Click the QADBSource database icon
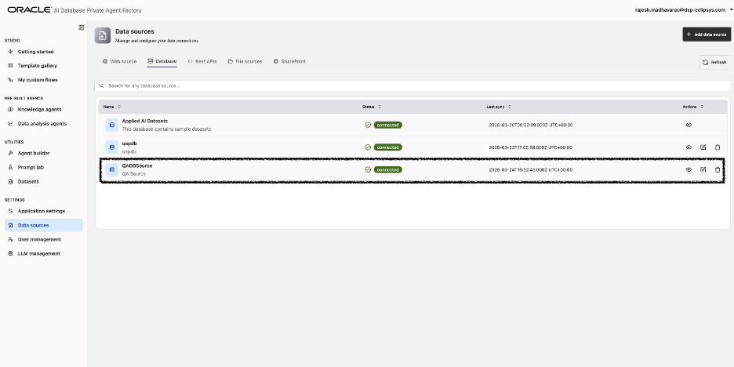This screenshot has width=734, height=367. pyautogui.click(x=112, y=169)
